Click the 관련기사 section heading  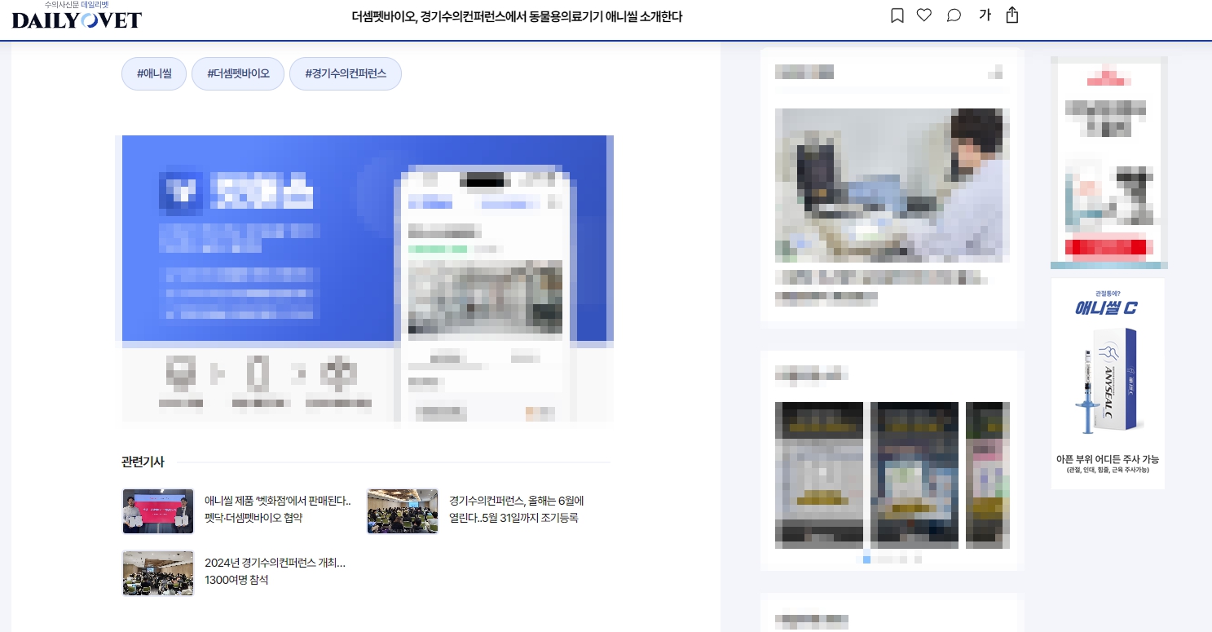tap(143, 462)
